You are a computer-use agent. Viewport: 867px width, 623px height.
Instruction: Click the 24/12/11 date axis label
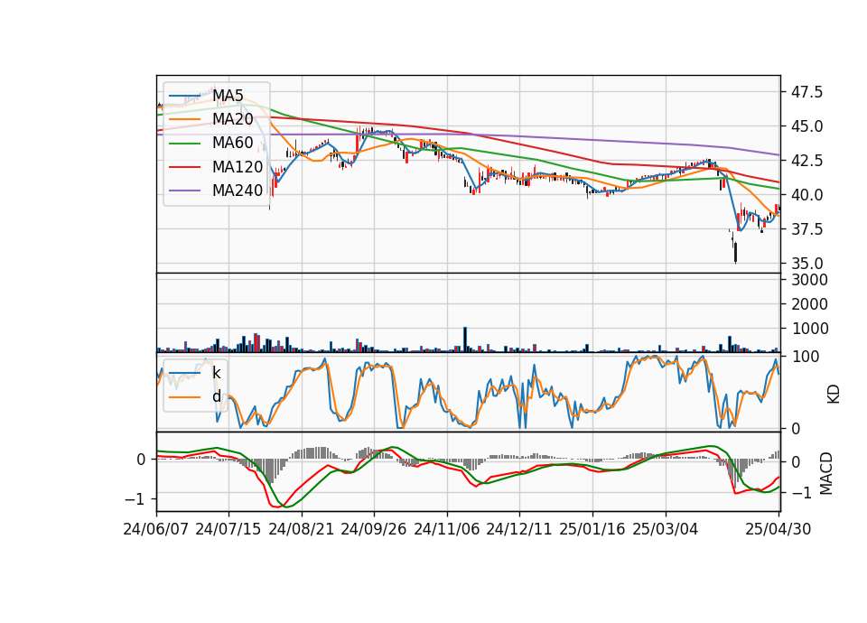[x=519, y=529]
